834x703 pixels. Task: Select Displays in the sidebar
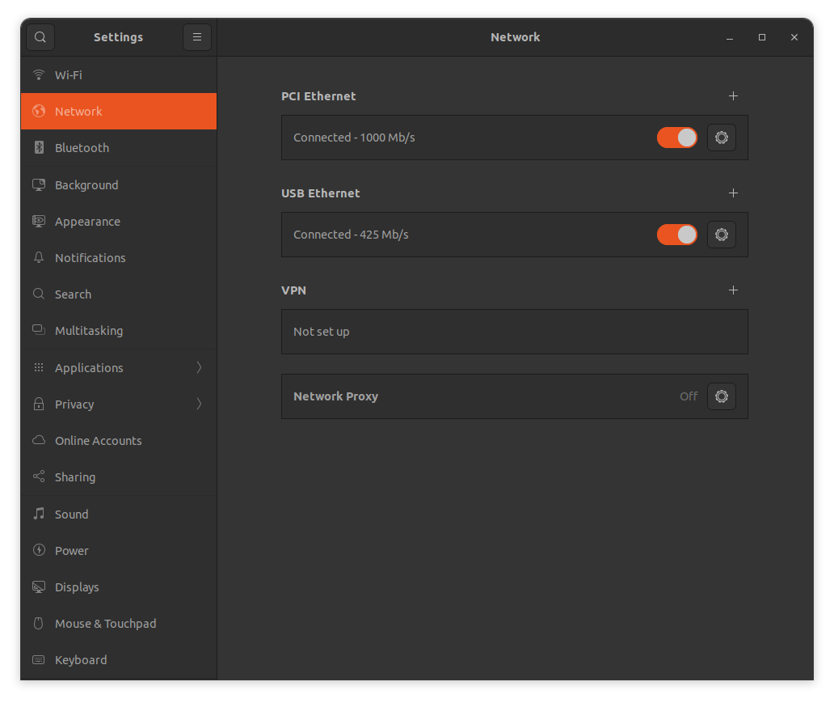point(77,587)
